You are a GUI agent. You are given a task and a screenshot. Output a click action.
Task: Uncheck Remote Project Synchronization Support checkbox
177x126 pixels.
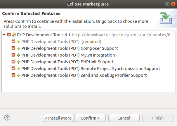(x=13, y=68)
